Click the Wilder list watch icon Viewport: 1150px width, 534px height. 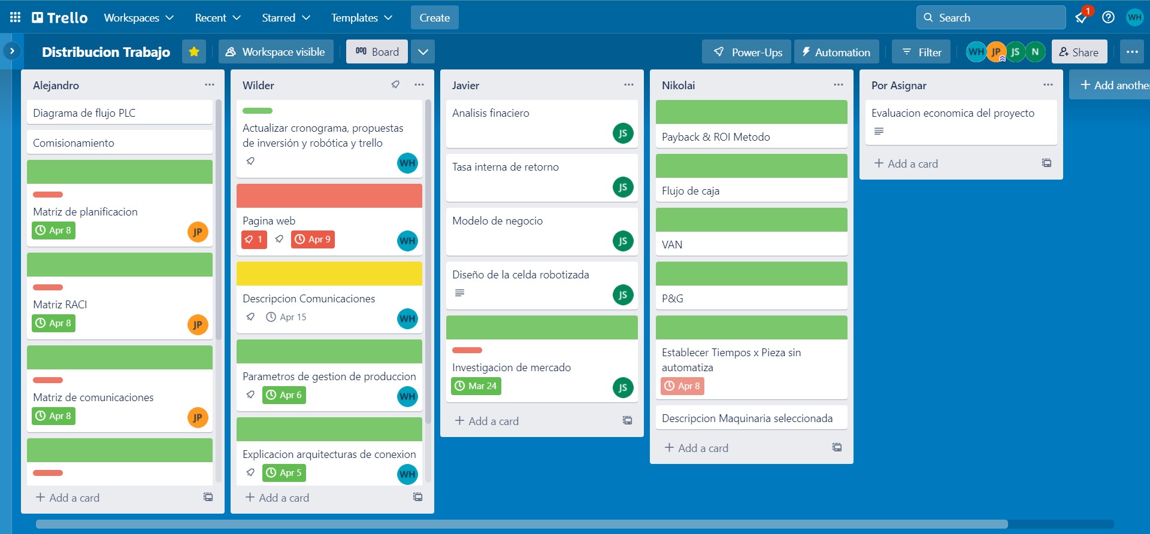point(395,85)
